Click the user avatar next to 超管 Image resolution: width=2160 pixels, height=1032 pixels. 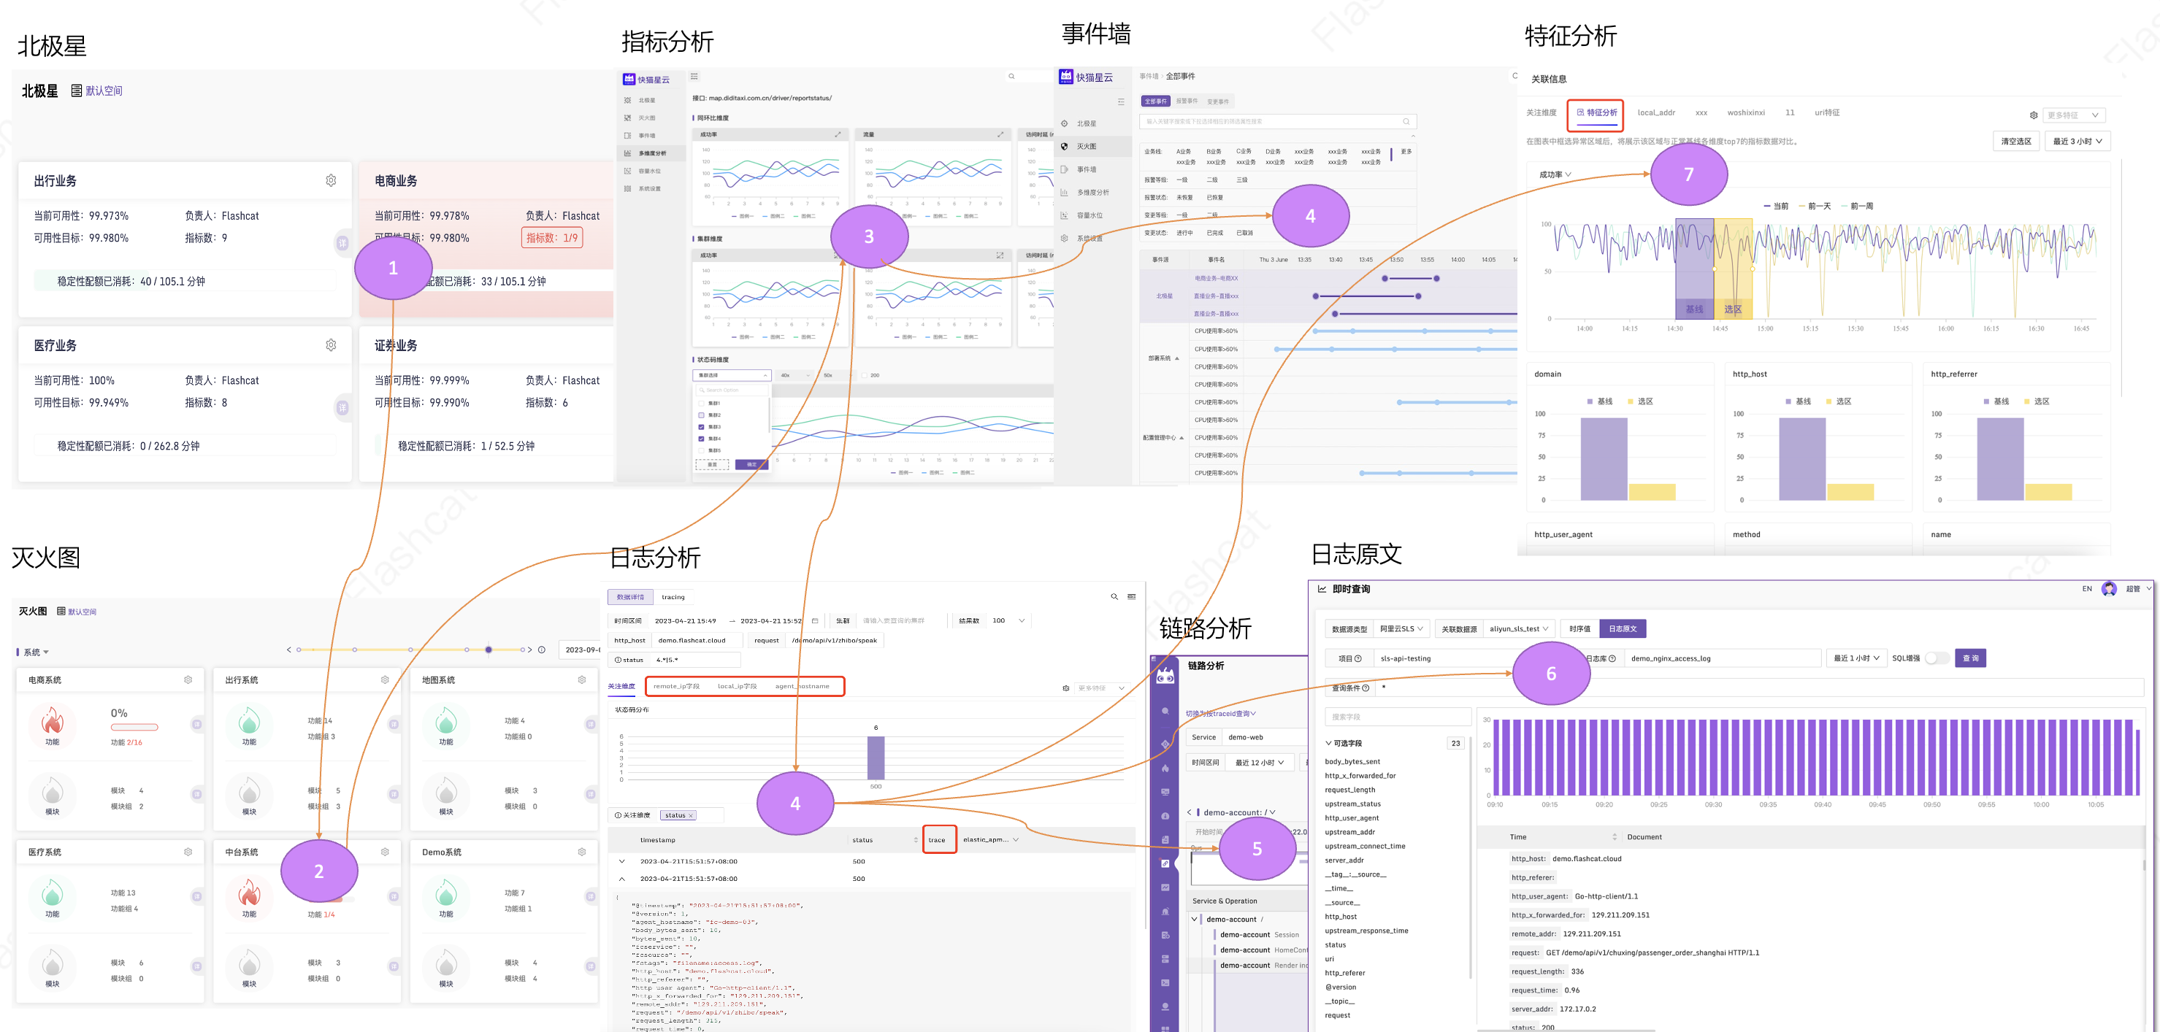tap(2109, 588)
